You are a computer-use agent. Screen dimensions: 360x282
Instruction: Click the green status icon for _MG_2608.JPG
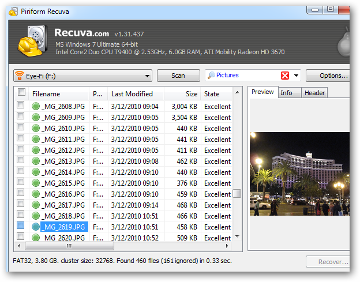[x=36, y=106]
